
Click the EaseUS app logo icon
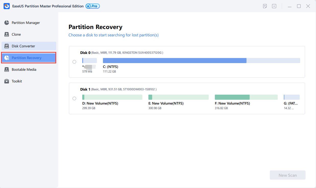[7, 6]
